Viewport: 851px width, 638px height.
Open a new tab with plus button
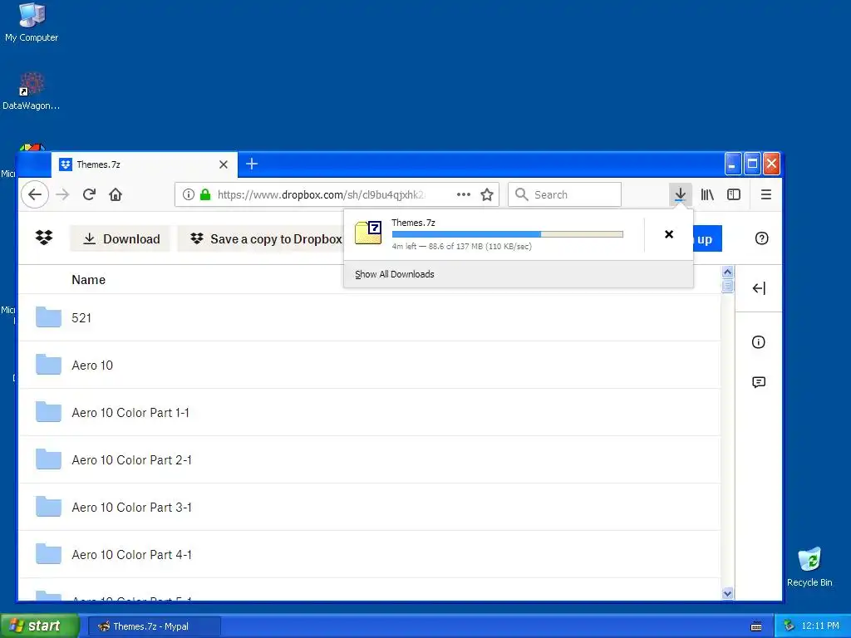tap(252, 164)
